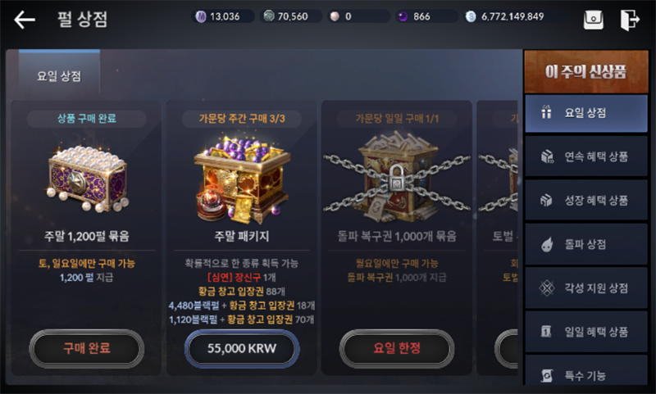
Task: Go back using the left arrow
Action: coord(25,20)
